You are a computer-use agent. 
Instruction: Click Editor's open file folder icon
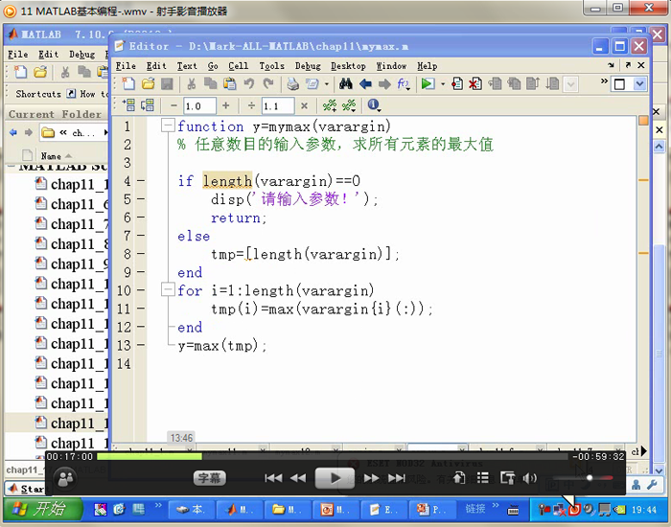pos(148,83)
